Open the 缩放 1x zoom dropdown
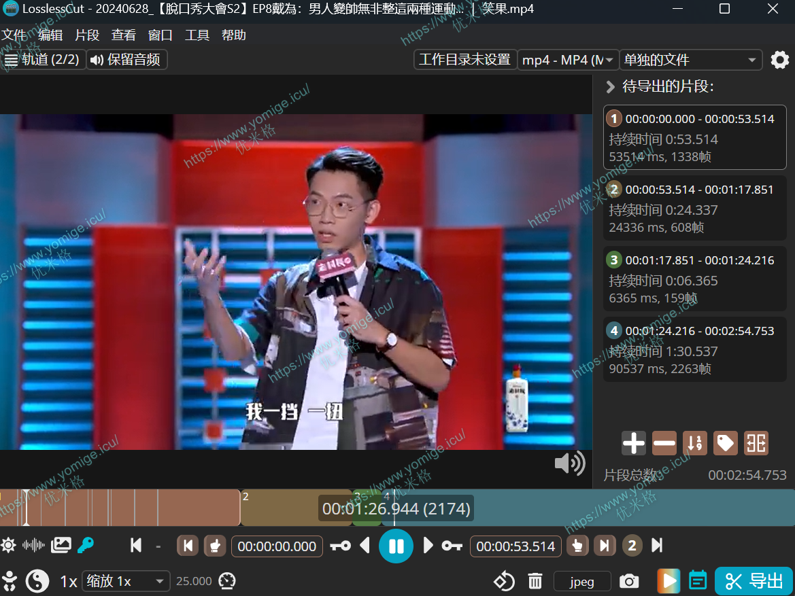Viewport: 795px width, 596px height. pos(125,582)
